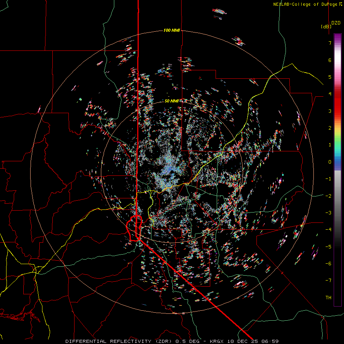Click the legend value -3
344x344 pixels.
(x=328, y=213)
